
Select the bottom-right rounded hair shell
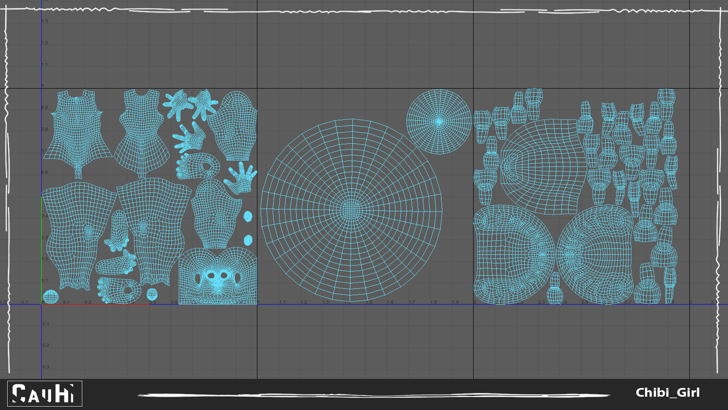coord(595,254)
